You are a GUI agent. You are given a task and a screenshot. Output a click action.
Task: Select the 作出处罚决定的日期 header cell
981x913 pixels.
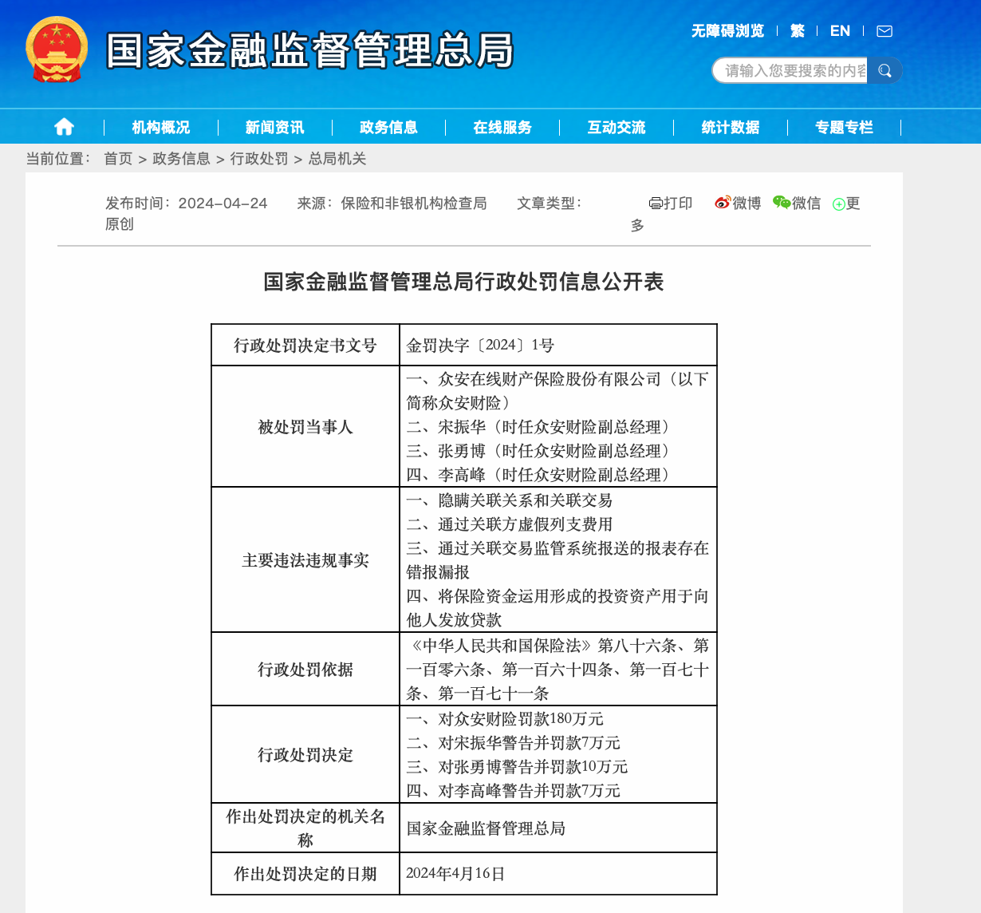[x=305, y=874]
